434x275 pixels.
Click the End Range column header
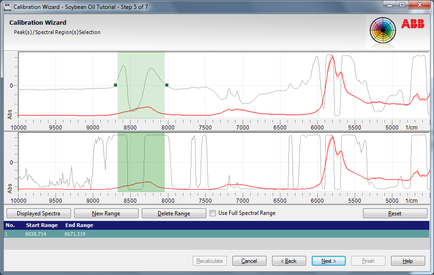point(79,225)
